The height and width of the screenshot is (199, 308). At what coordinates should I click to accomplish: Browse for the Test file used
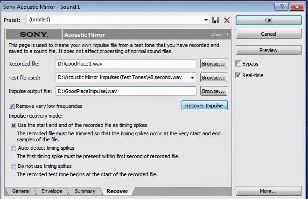click(x=214, y=78)
